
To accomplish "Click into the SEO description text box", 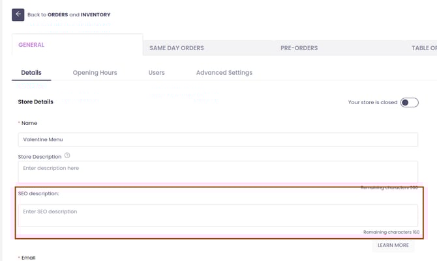I will click(x=218, y=215).
